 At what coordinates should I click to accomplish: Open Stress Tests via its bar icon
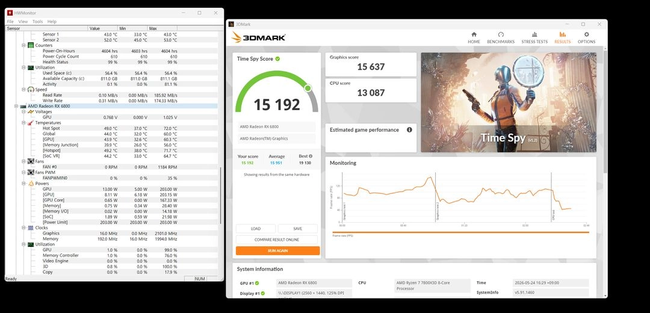pos(534,34)
